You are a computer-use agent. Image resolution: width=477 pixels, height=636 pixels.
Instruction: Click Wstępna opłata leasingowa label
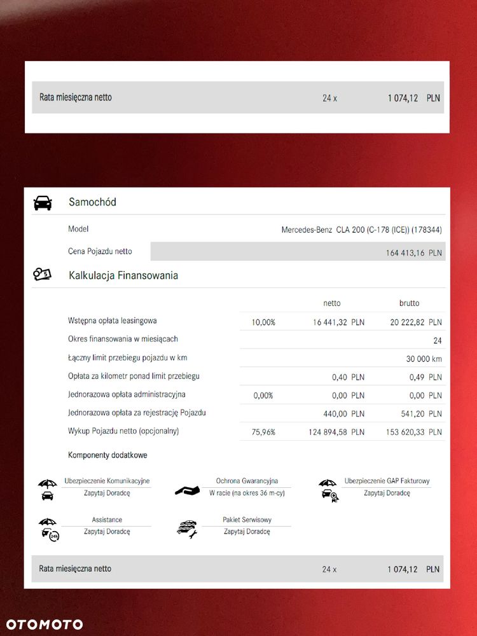click(x=113, y=321)
